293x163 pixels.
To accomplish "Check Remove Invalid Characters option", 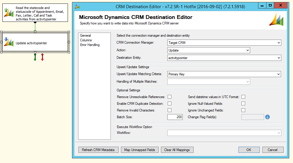I will pyautogui.click(x=169, y=110).
